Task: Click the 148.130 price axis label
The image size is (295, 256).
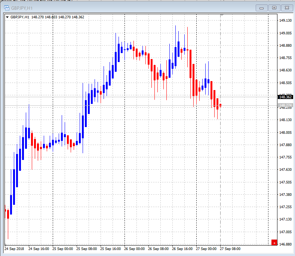Action: click(x=285, y=120)
